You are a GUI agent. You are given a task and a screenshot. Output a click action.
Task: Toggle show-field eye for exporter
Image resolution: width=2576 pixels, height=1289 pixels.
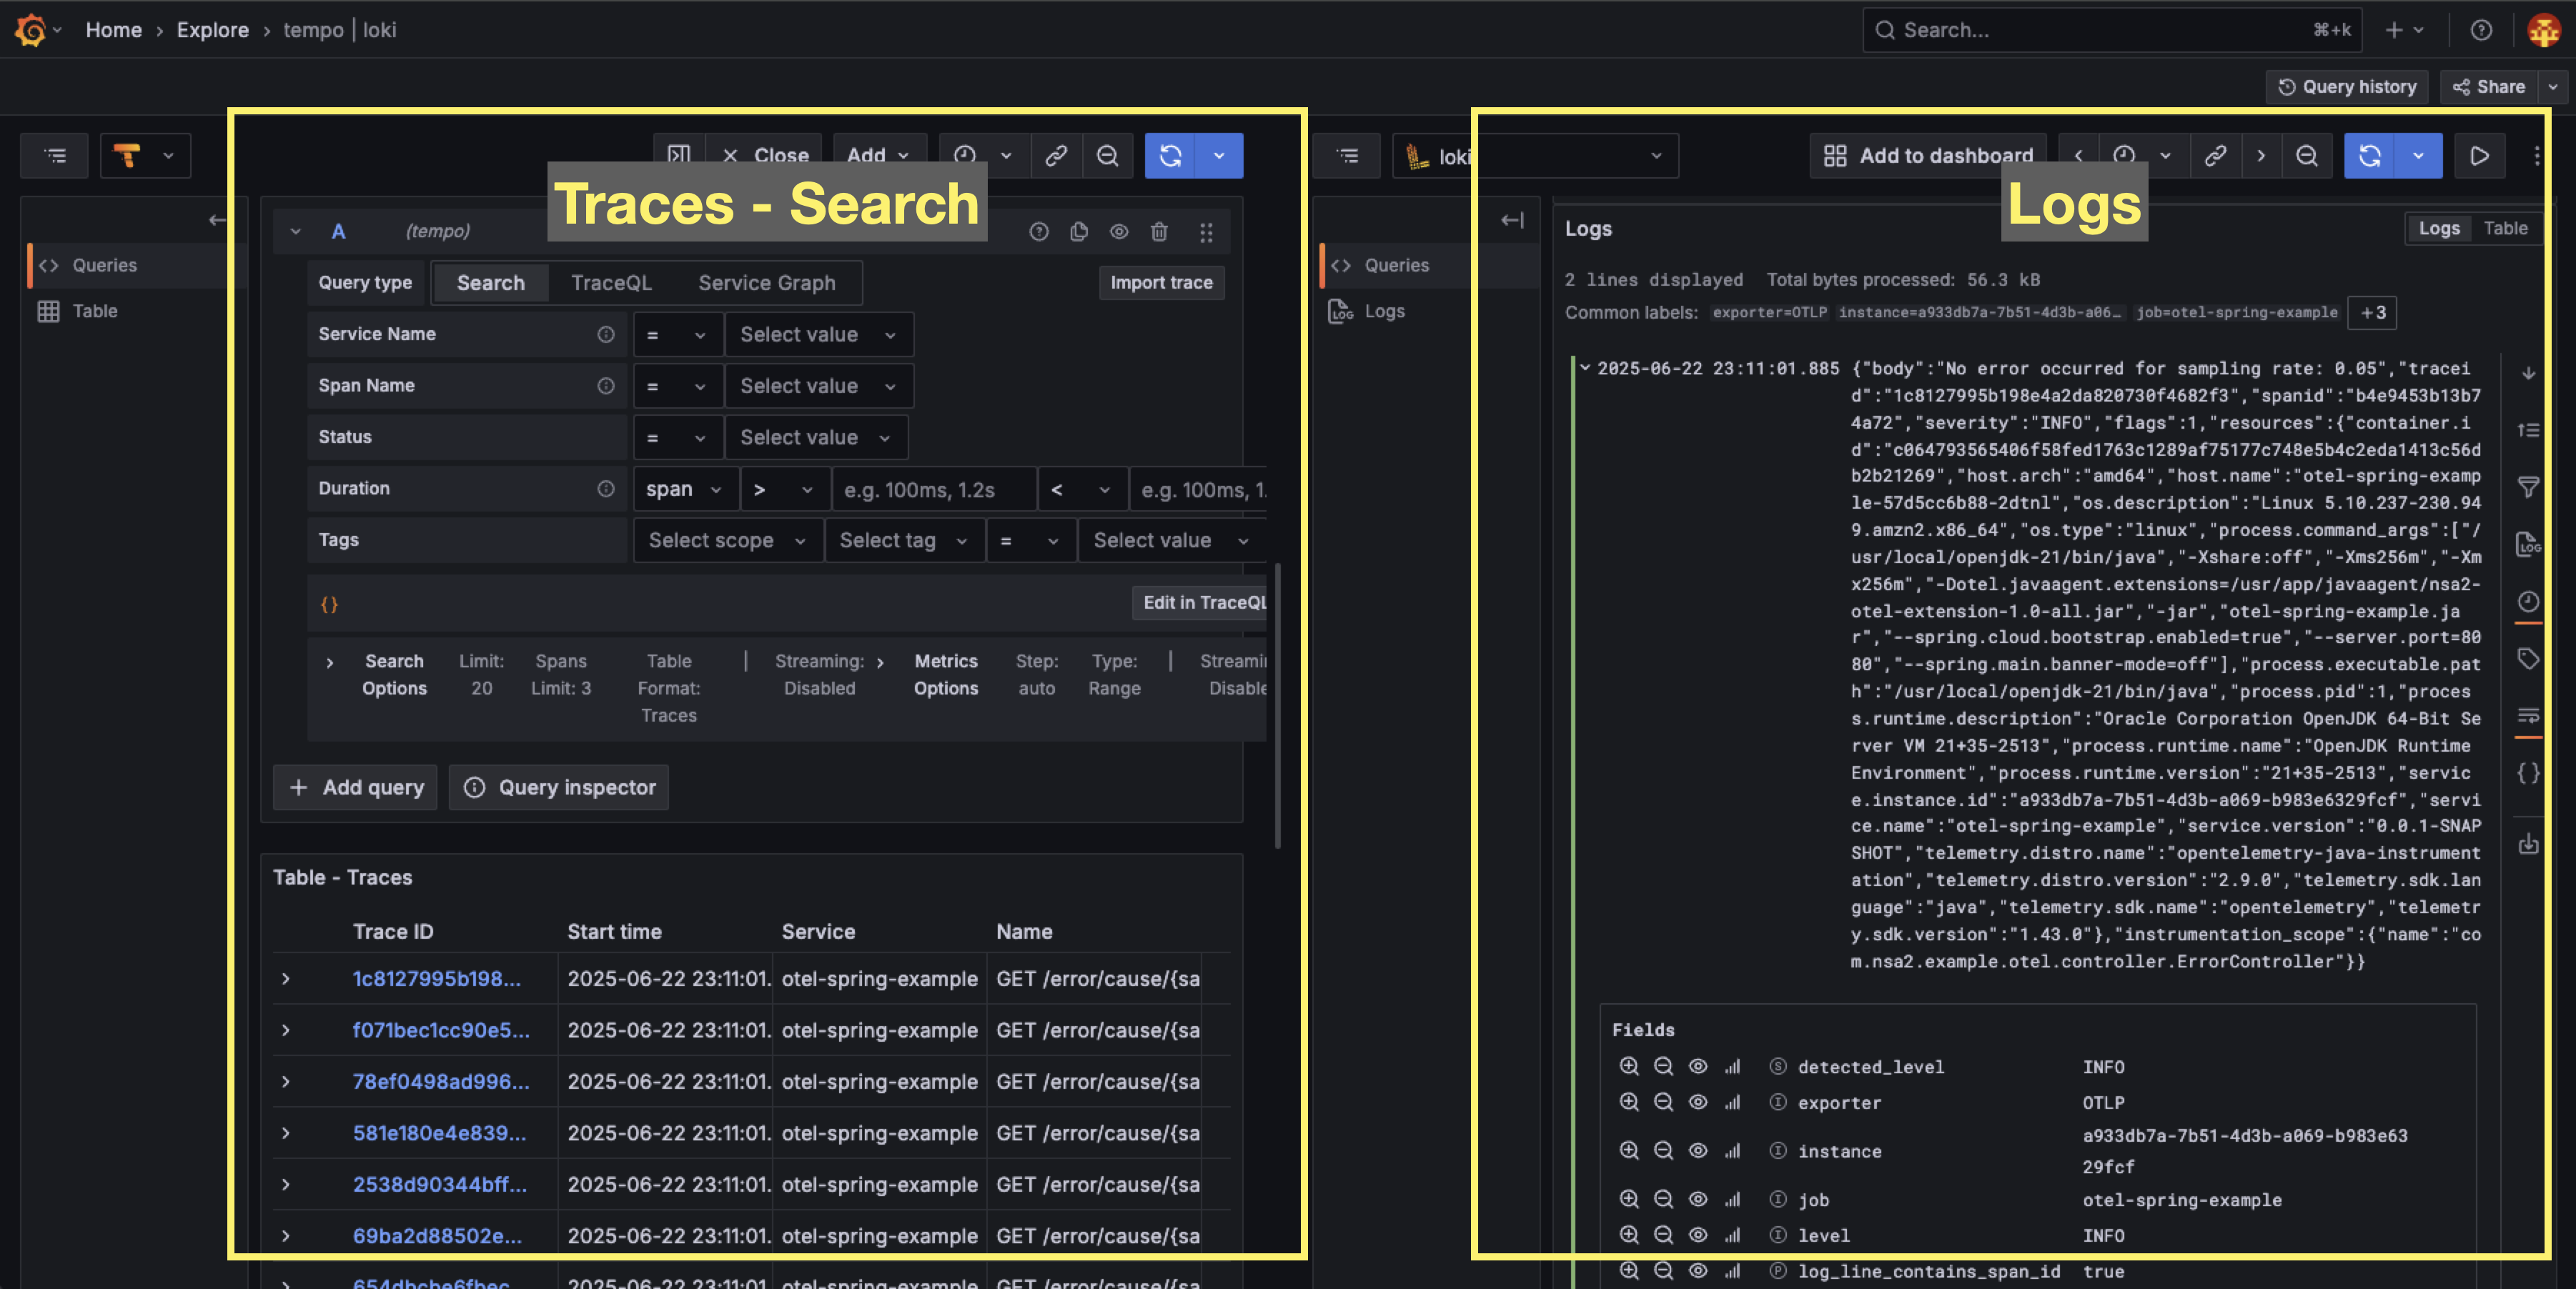[x=1697, y=1102]
